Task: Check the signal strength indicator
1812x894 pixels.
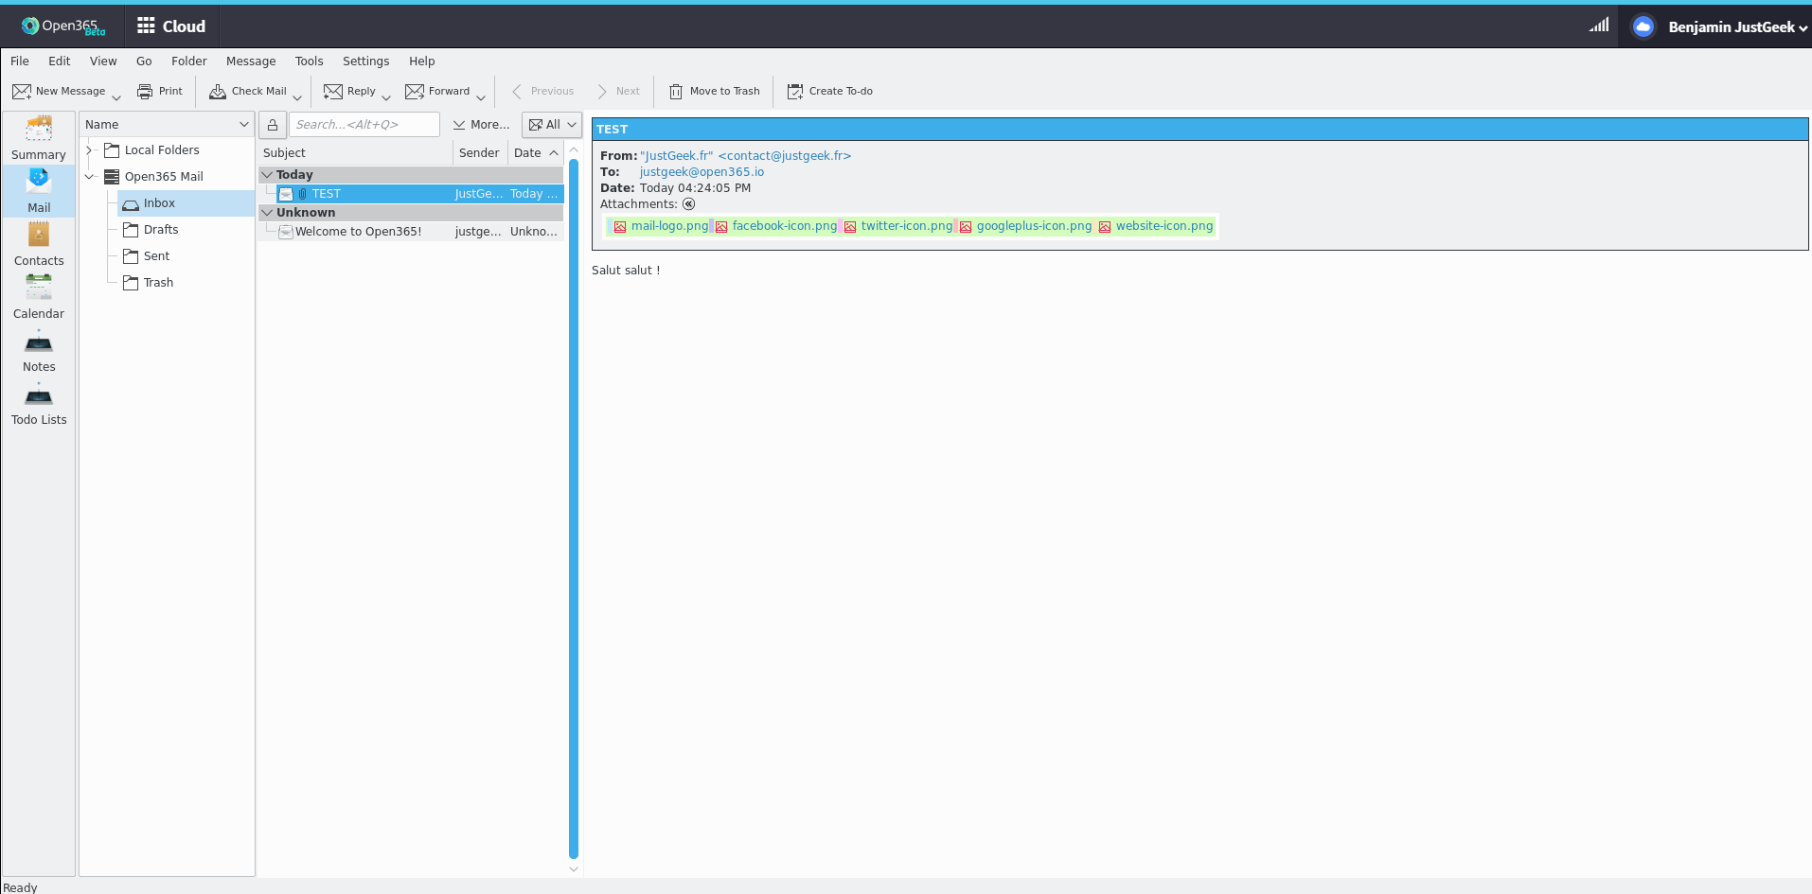Action: pyautogui.click(x=1599, y=26)
